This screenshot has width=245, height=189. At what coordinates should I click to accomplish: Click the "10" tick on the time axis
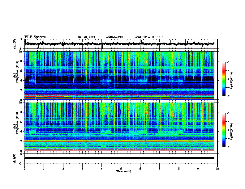point(217,169)
